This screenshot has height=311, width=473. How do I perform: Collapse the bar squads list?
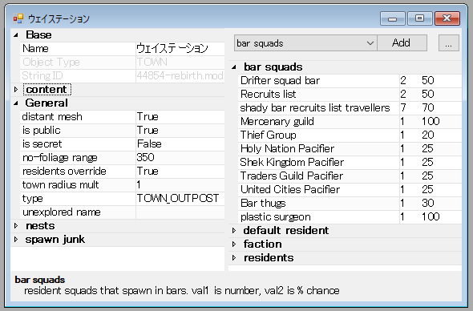(x=234, y=67)
